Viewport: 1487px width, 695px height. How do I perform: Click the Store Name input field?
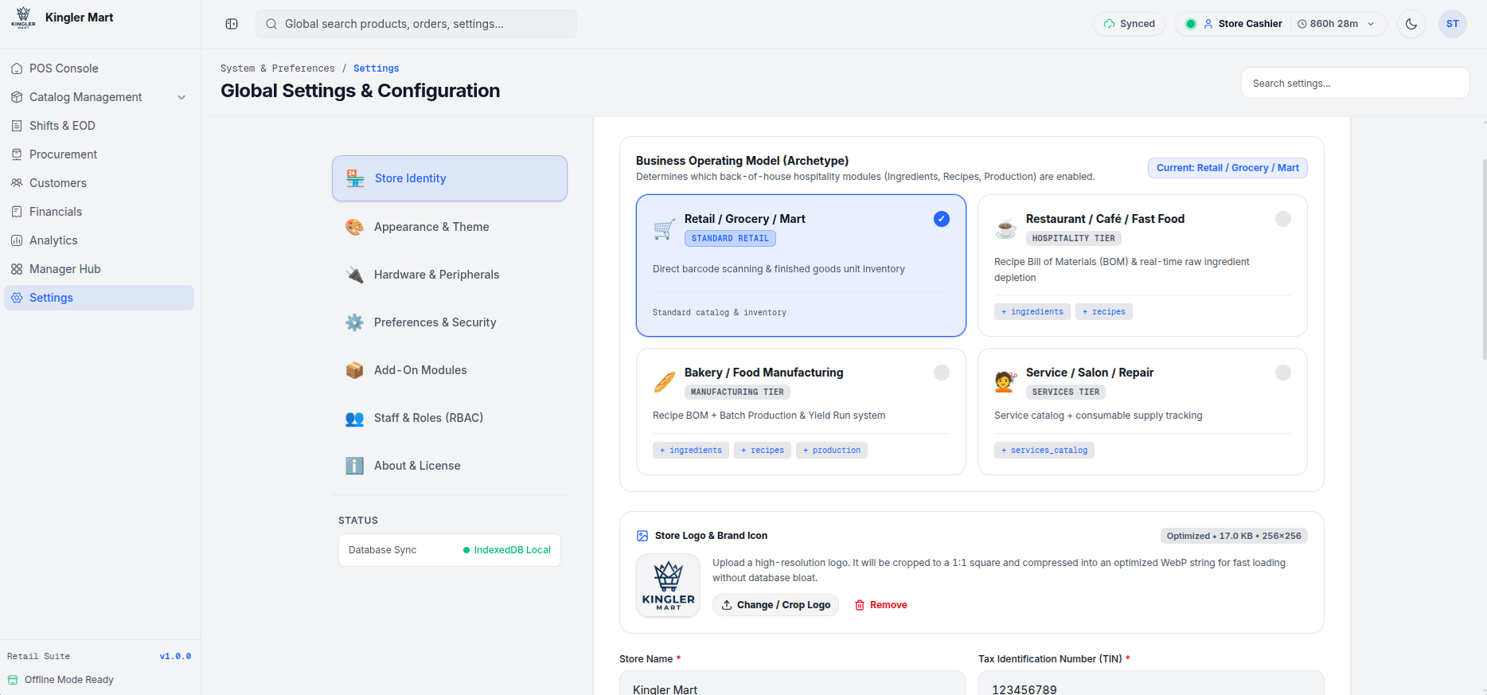point(792,683)
